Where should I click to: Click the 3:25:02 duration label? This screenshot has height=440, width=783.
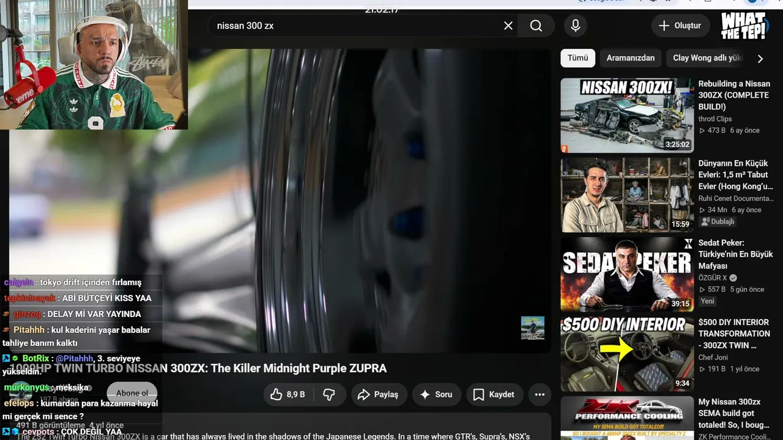point(677,145)
